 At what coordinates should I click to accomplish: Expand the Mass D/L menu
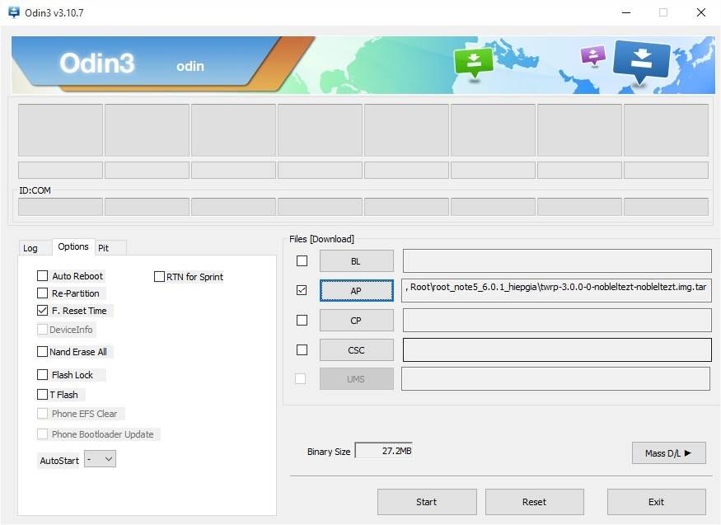(x=668, y=452)
